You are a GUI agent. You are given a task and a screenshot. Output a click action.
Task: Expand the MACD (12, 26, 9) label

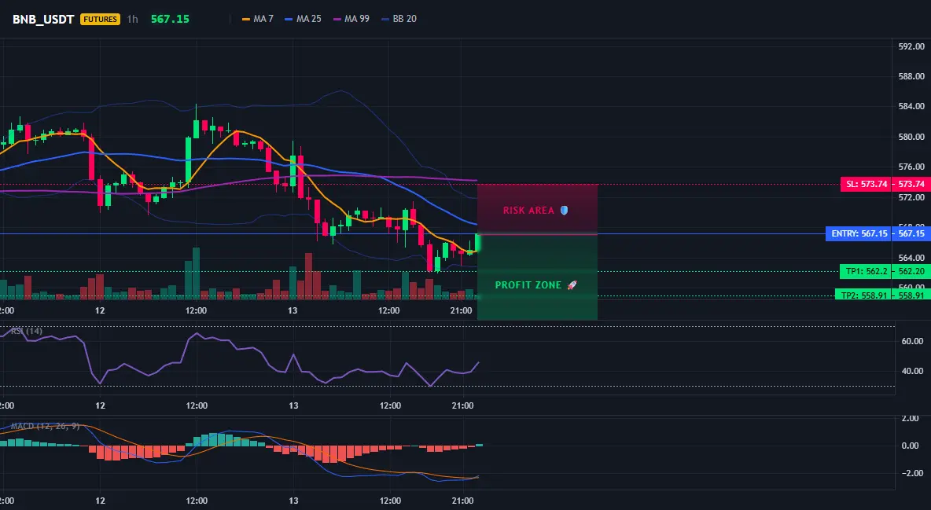(x=45, y=426)
